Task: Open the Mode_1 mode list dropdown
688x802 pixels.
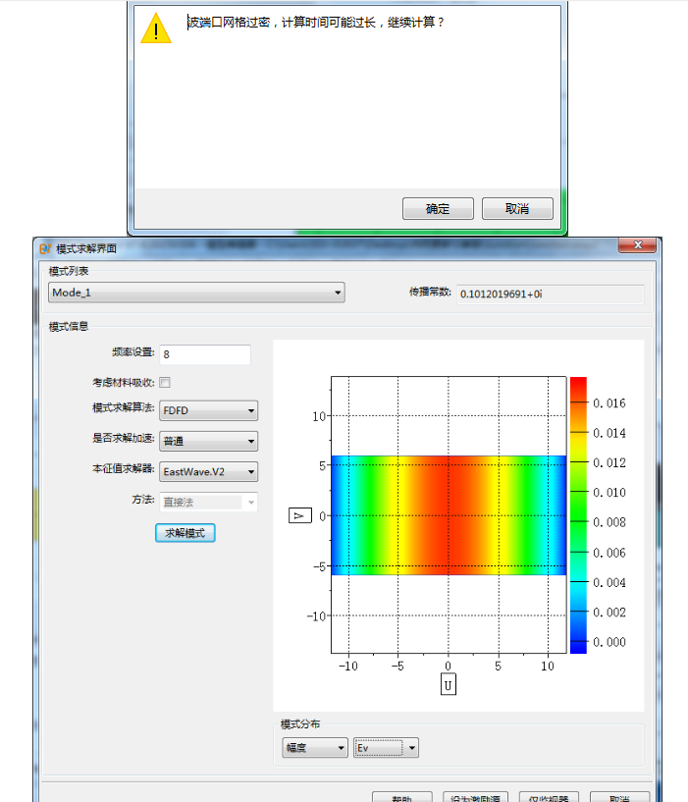Action: coord(196,293)
